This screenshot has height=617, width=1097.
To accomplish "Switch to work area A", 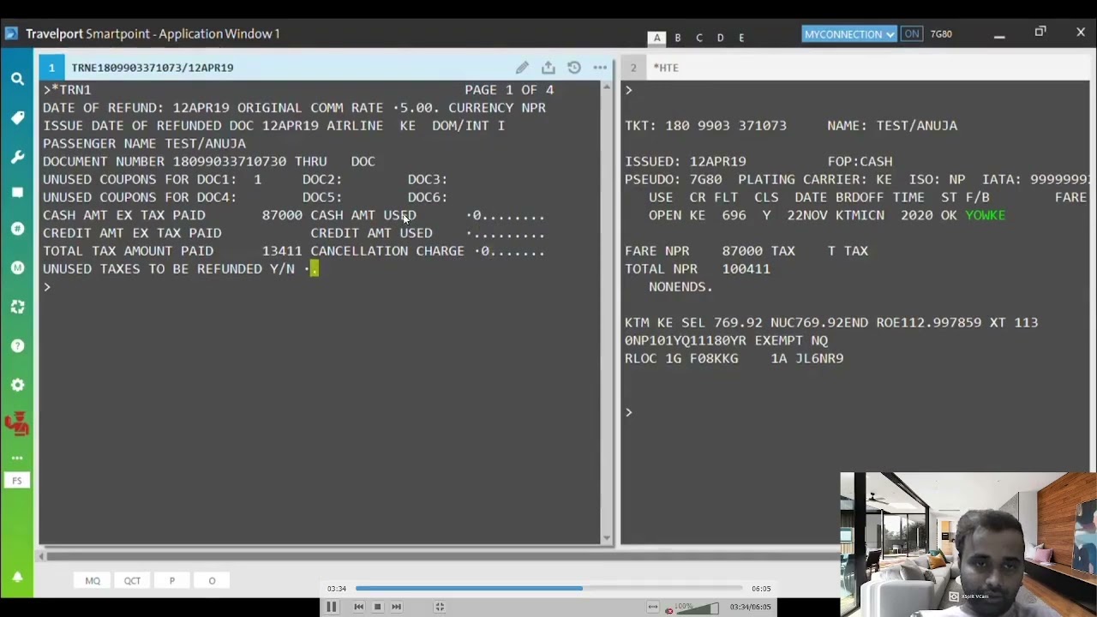I will tap(656, 38).
